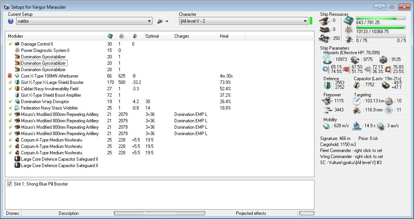
Task: Click the ship fitting icon next to setup name
Action: coord(160,21)
